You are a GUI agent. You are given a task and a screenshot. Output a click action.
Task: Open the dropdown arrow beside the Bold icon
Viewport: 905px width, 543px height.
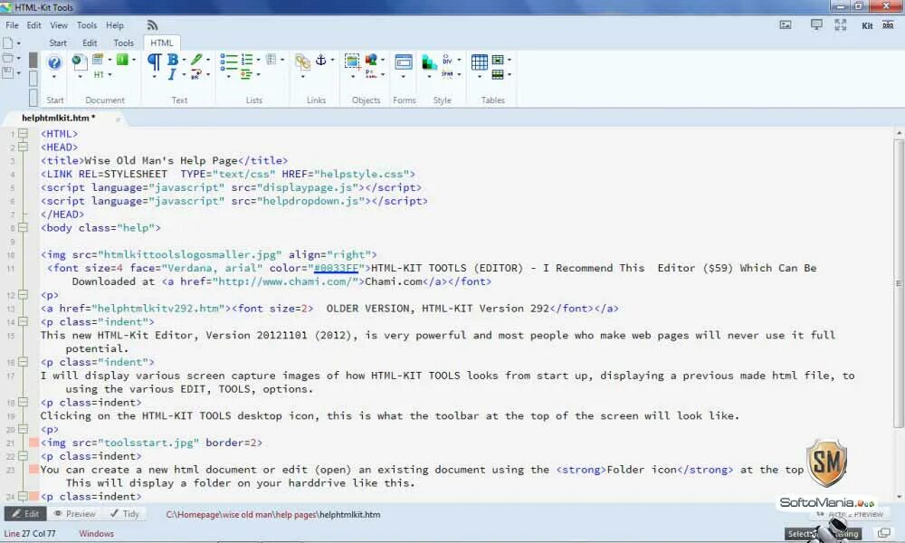click(184, 60)
